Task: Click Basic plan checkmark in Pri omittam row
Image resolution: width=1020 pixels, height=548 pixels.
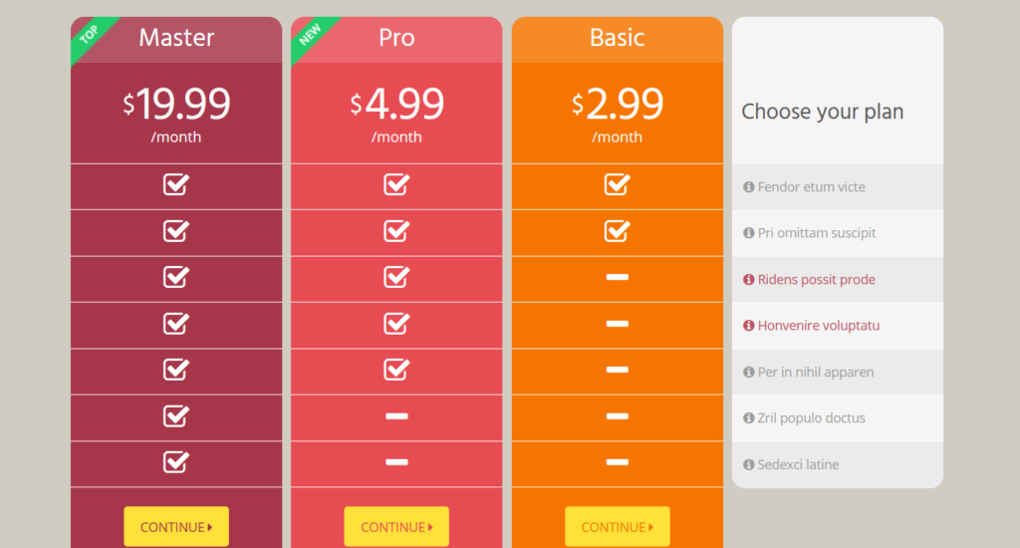Action: point(617,231)
